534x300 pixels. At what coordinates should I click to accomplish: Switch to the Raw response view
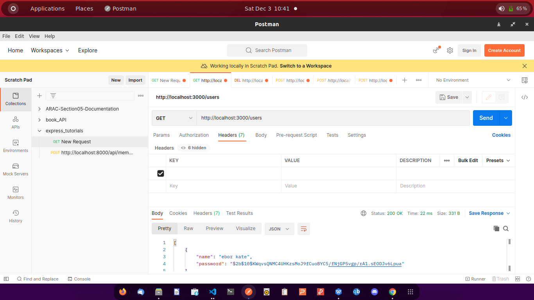point(188,228)
